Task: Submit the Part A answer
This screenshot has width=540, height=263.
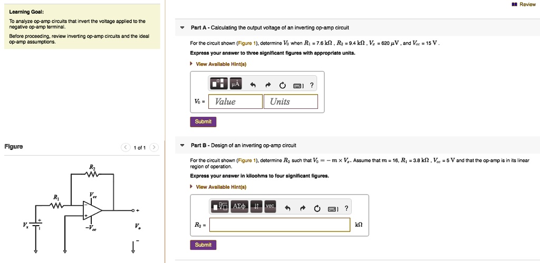Action: click(x=203, y=122)
